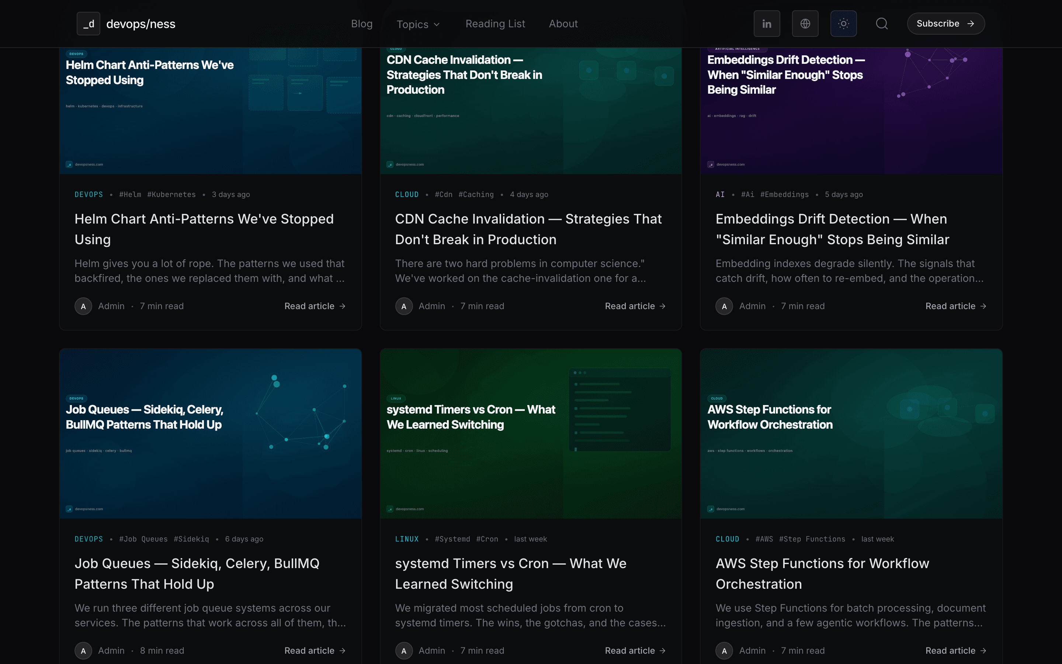
Task: Click We migrated most scheduled jobs excerpt
Action: tap(530, 616)
